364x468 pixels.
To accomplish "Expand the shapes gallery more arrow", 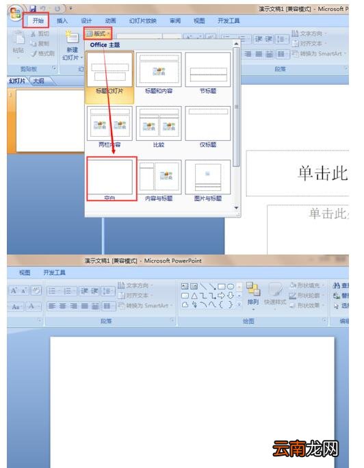I will pos(239,304).
